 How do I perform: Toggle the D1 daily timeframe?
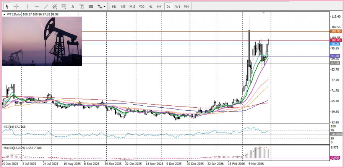coord(169,6)
